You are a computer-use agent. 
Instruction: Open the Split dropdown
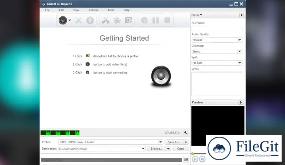point(217,63)
